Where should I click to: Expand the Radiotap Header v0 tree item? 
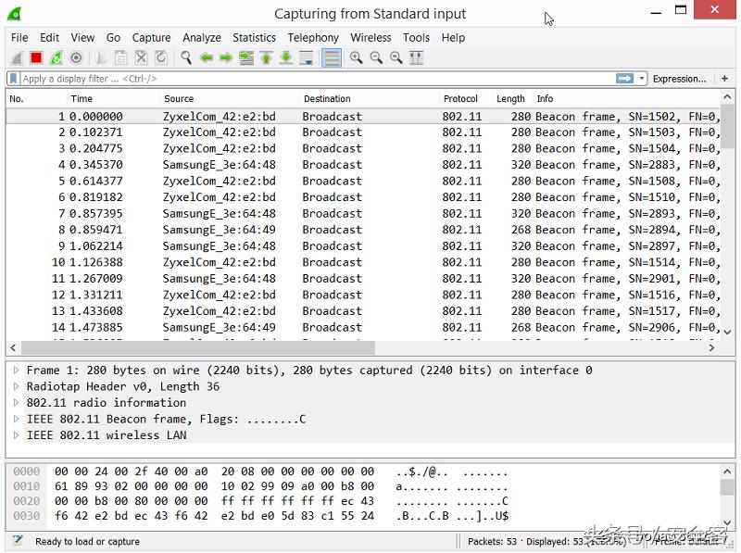click(17, 386)
